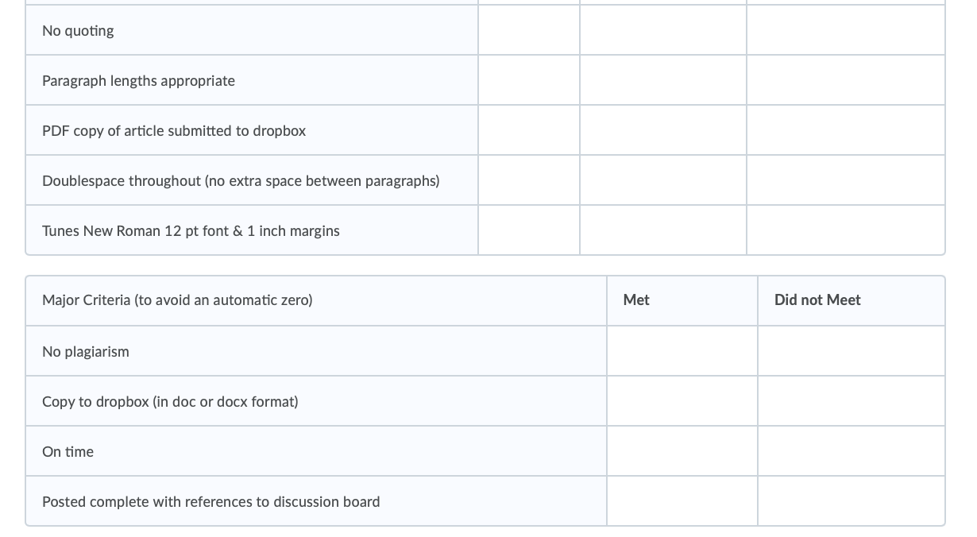Click the "Met" column header

[636, 300]
